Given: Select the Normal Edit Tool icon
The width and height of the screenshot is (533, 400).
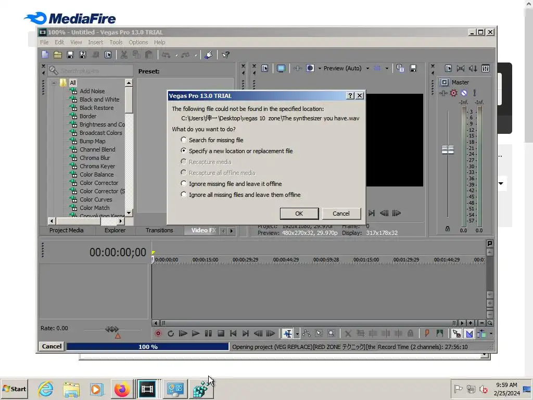Looking at the screenshot, I should point(287,333).
